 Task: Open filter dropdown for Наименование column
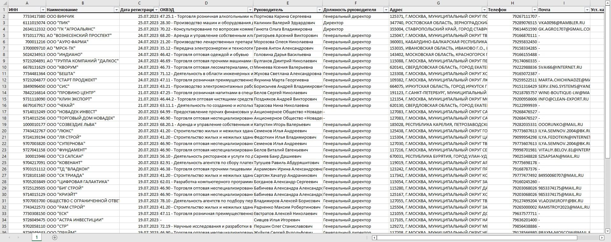[116, 10]
